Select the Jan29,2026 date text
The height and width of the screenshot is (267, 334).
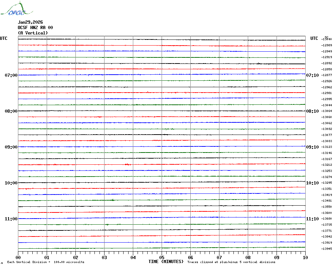[x=30, y=22]
